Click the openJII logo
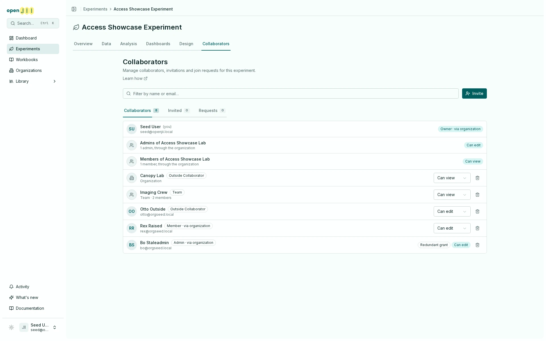546x341 pixels. [20, 11]
